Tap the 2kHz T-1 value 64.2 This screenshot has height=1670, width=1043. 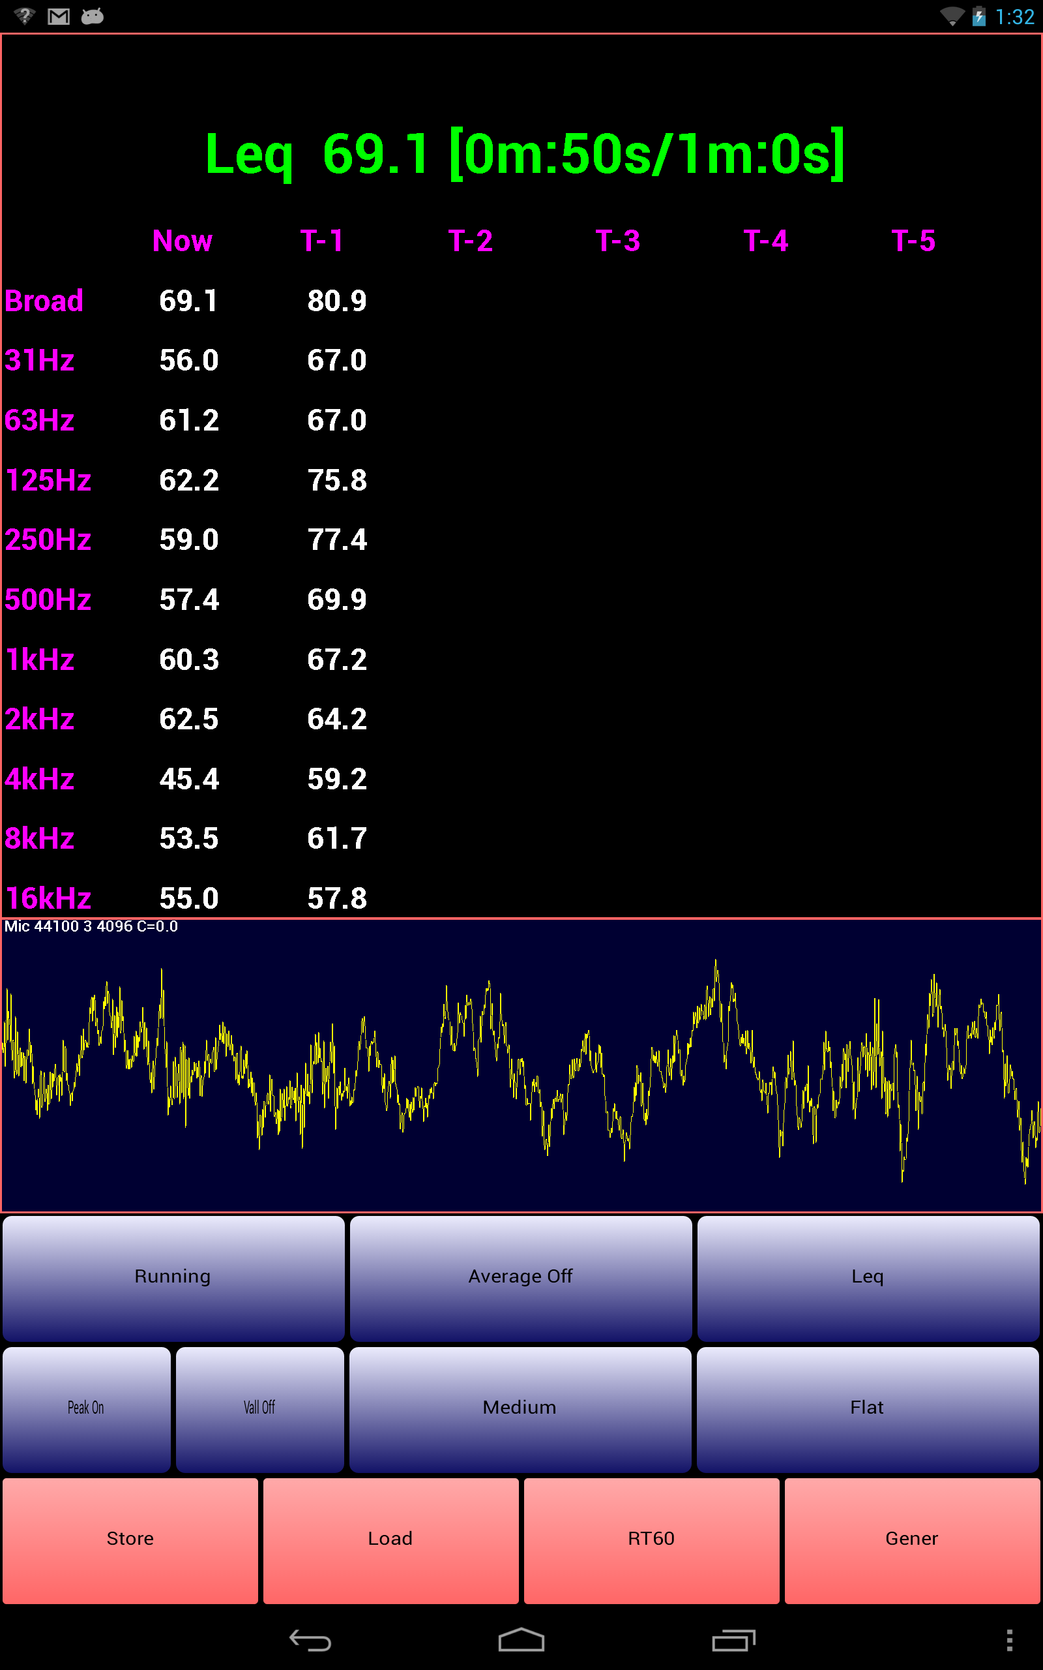pos(337,719)
